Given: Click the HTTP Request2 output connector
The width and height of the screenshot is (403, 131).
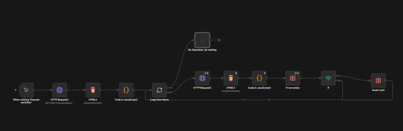Looking at the screenshot, I should click(67, 90).
